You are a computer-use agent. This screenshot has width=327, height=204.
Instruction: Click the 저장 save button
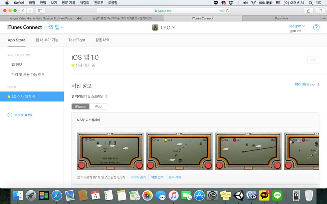pos(313,60)
